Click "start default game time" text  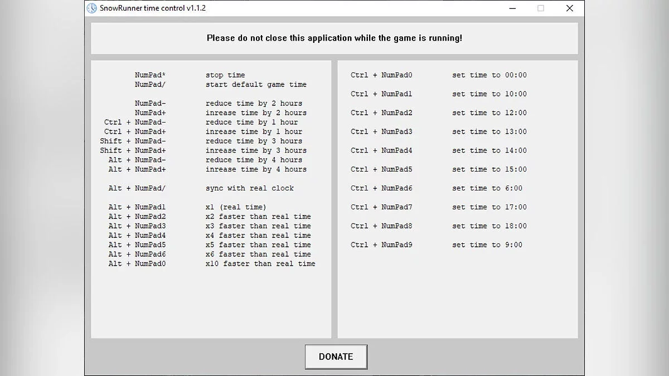pos(256,85)
